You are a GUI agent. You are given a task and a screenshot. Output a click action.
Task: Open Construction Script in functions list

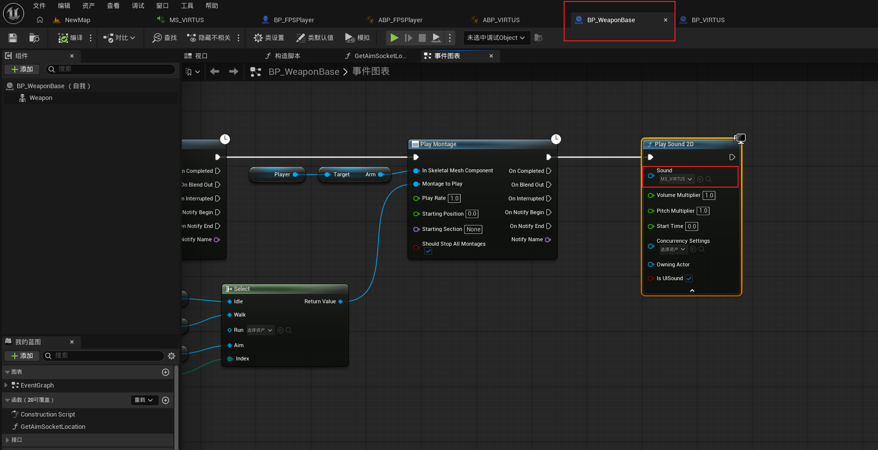48,415
